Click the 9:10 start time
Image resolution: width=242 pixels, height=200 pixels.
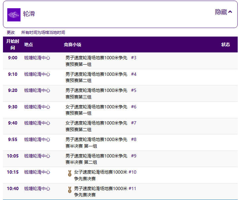click(13, 74)
